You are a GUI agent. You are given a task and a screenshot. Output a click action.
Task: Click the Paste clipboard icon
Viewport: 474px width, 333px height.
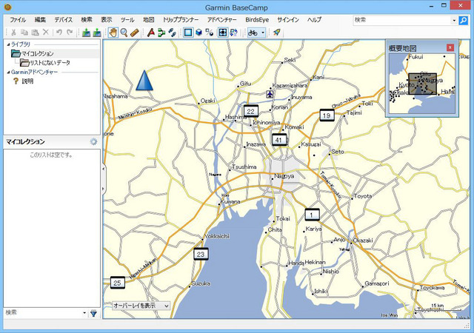click(x=35, y=33)
